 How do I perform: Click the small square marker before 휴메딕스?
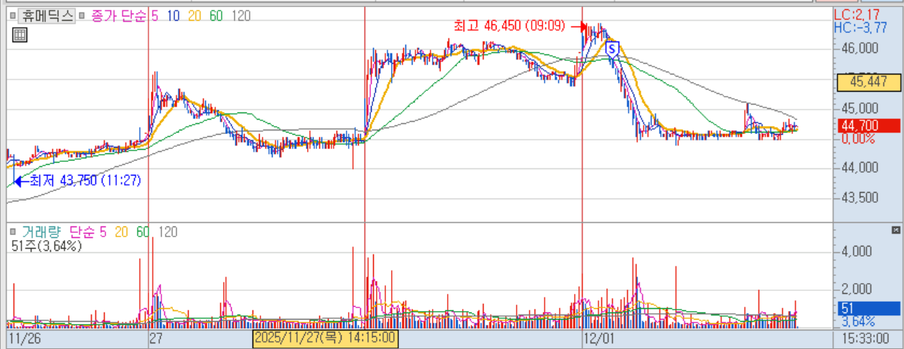click(x=12, y=16)
